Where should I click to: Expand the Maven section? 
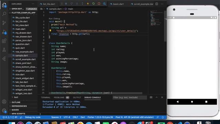click(23, 110)
